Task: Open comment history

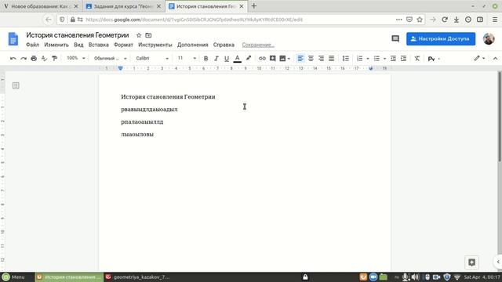Action: 395,38
